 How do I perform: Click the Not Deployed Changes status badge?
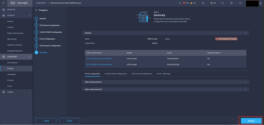226,39
